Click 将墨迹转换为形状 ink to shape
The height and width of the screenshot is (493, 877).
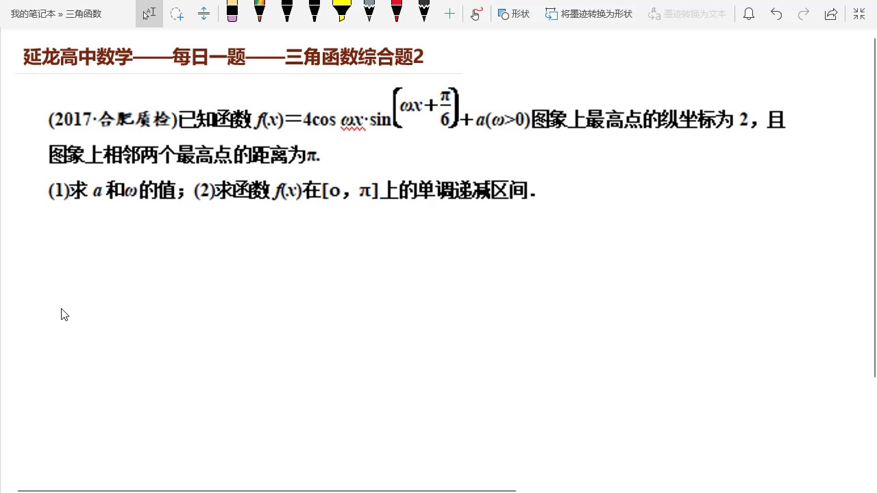click(589, 14)
